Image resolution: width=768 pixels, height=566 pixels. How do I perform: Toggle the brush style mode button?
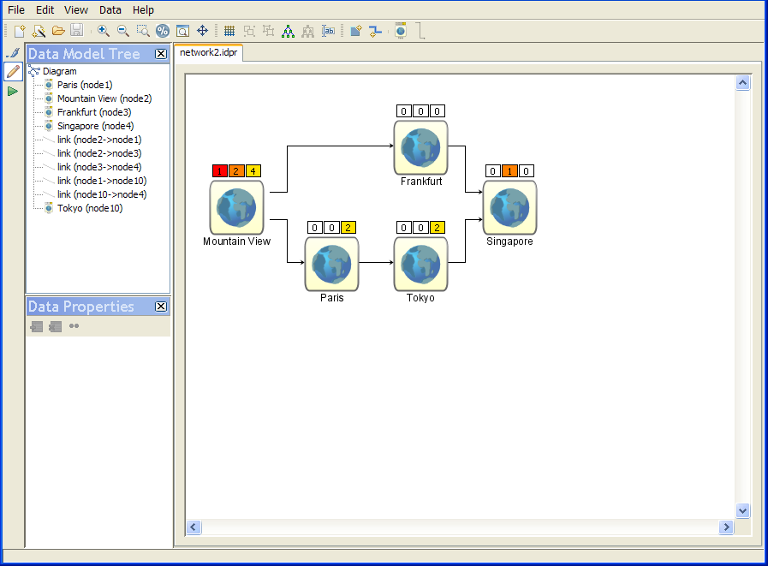tap(13, 53)
